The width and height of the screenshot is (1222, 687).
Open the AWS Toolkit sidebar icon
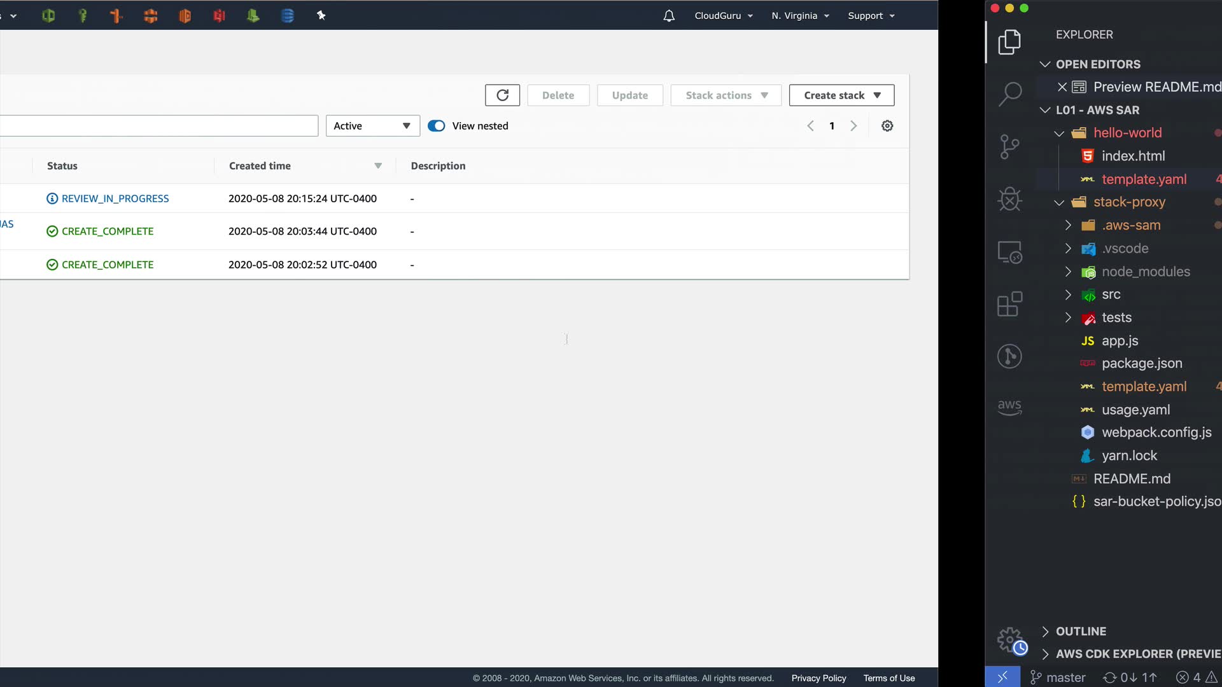[1009, 407]
